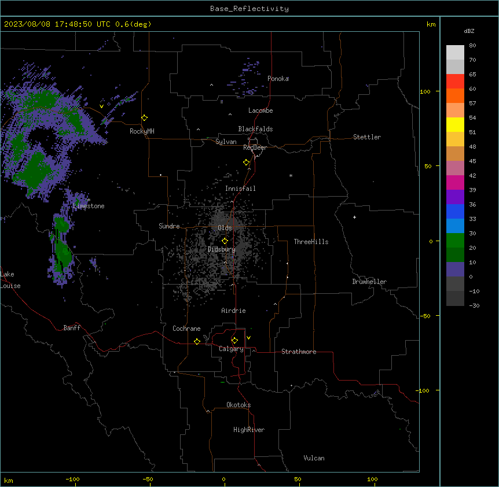Click the Vulcan label
Viewport: 499px width, 487px height.
point(314,458)
